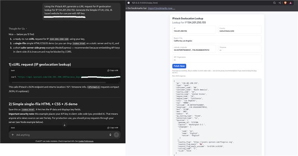
Task: Open the Cookie Preferences link
Action: pyautogui.click(x=86, y=141)
